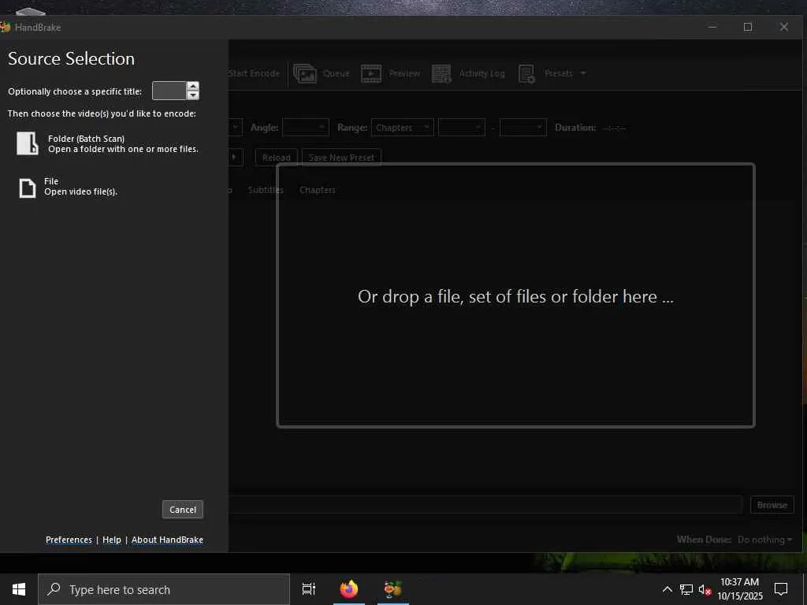Image resolution: width=807 pixels, height=605 pixels.
Task: Open the Help link
Action: (112, 540)
